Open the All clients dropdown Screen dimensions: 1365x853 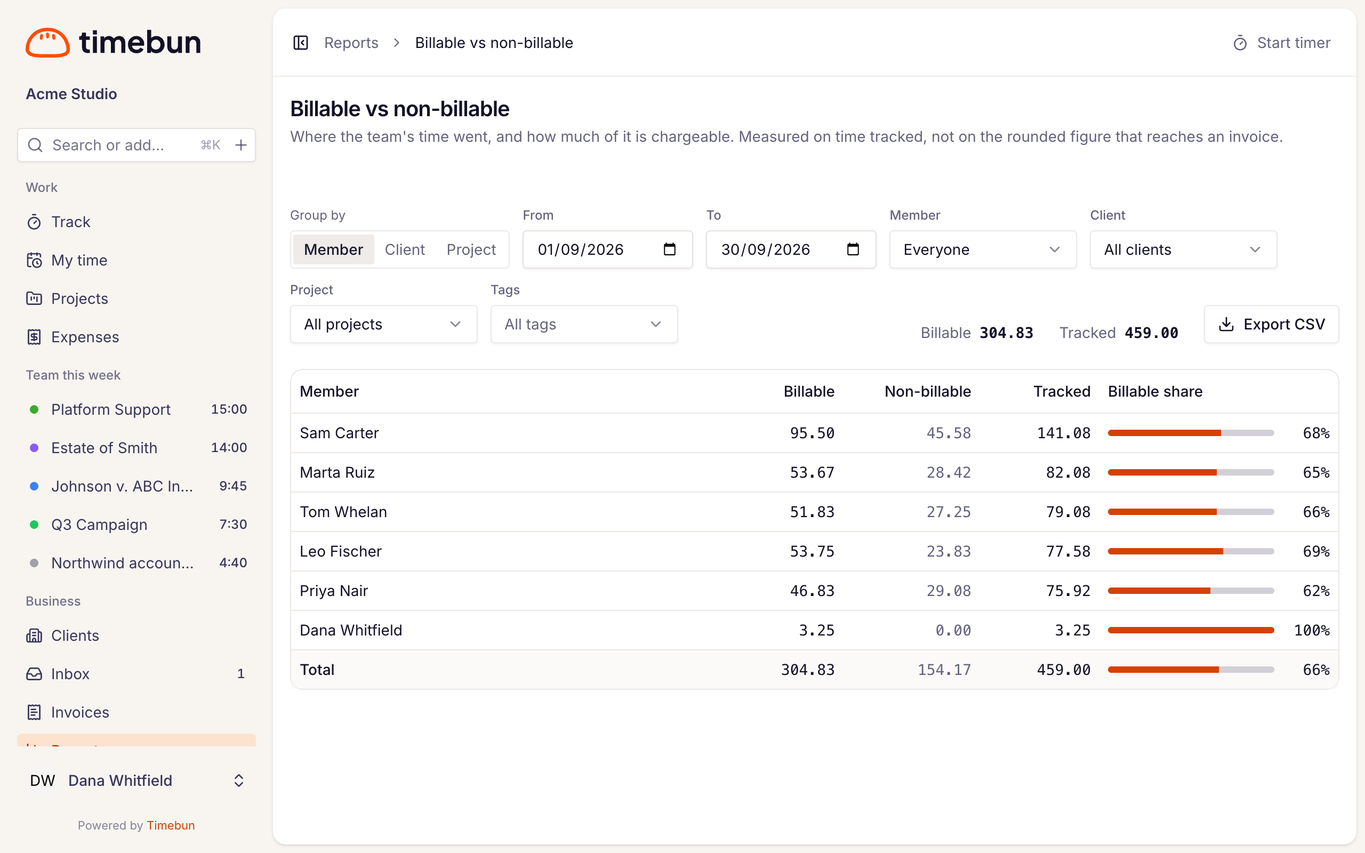pos(1183,250)
